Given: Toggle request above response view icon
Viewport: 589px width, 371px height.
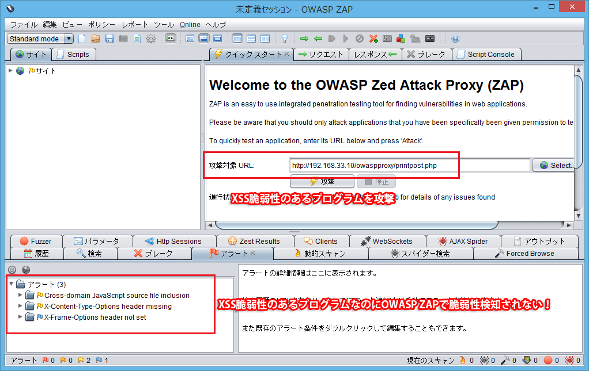Looking at the screenshot, I should tap(251, 39).
